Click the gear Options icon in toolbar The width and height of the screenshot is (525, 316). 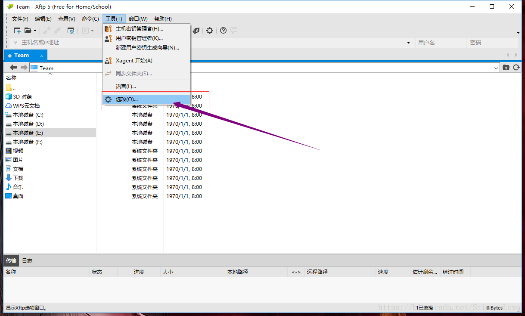[x=210, y=31]
